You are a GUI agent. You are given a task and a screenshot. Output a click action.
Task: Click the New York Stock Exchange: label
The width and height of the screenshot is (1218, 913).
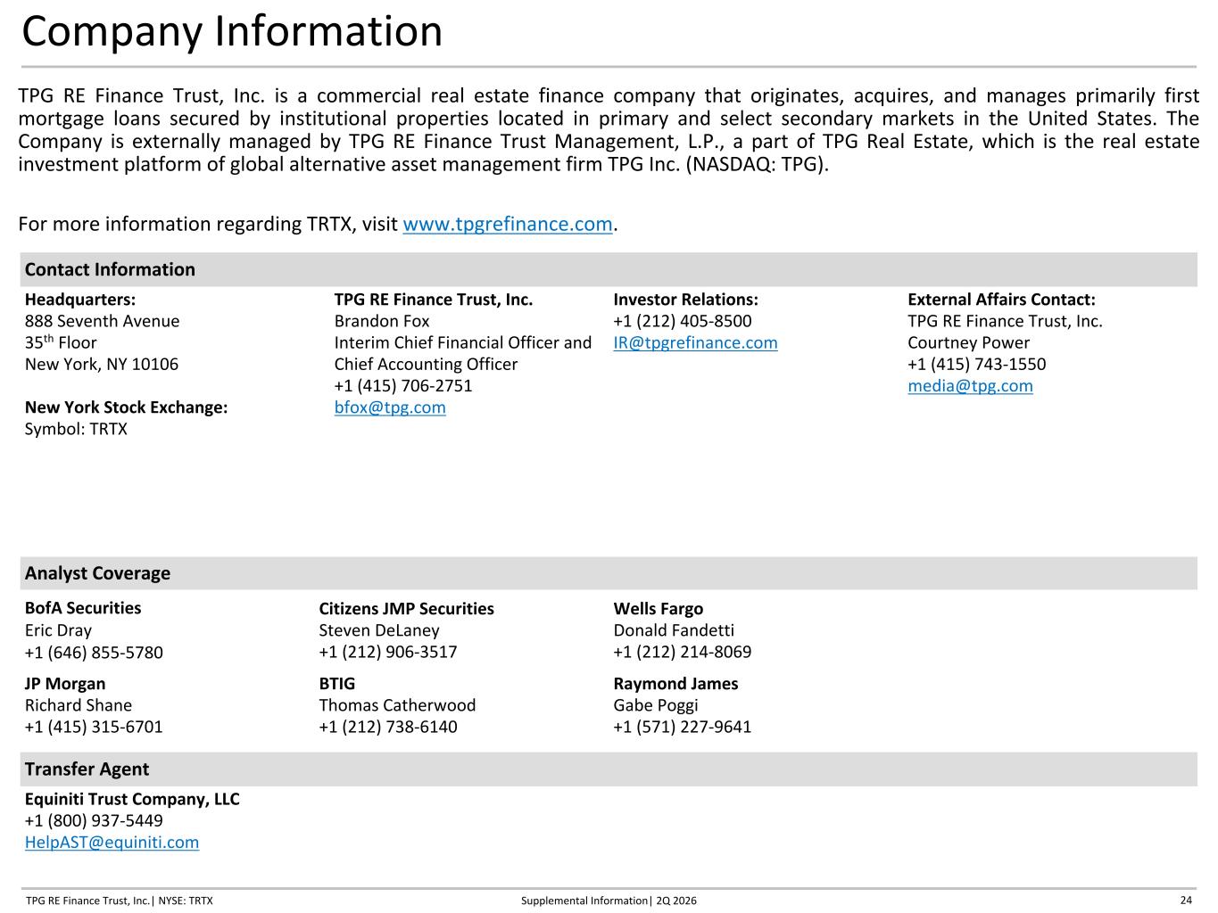point(126,407)
